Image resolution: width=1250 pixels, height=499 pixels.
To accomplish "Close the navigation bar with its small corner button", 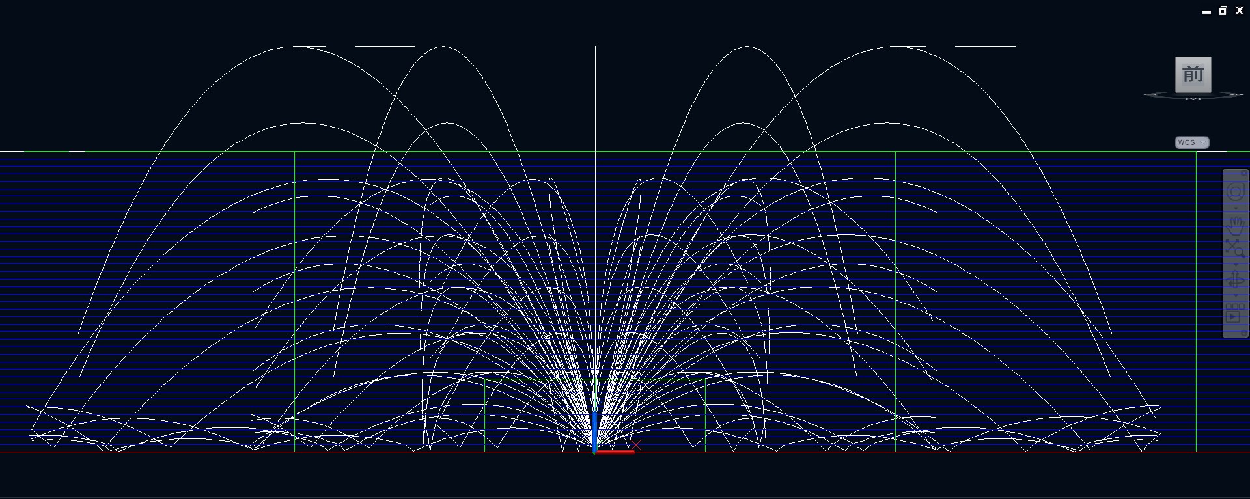I will [1244, 173].
